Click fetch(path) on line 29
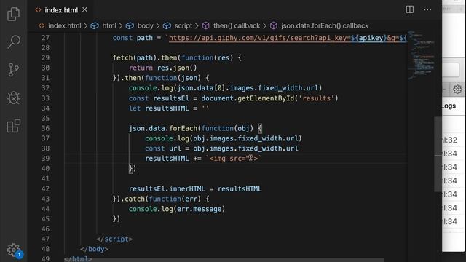 coord(135,58)
